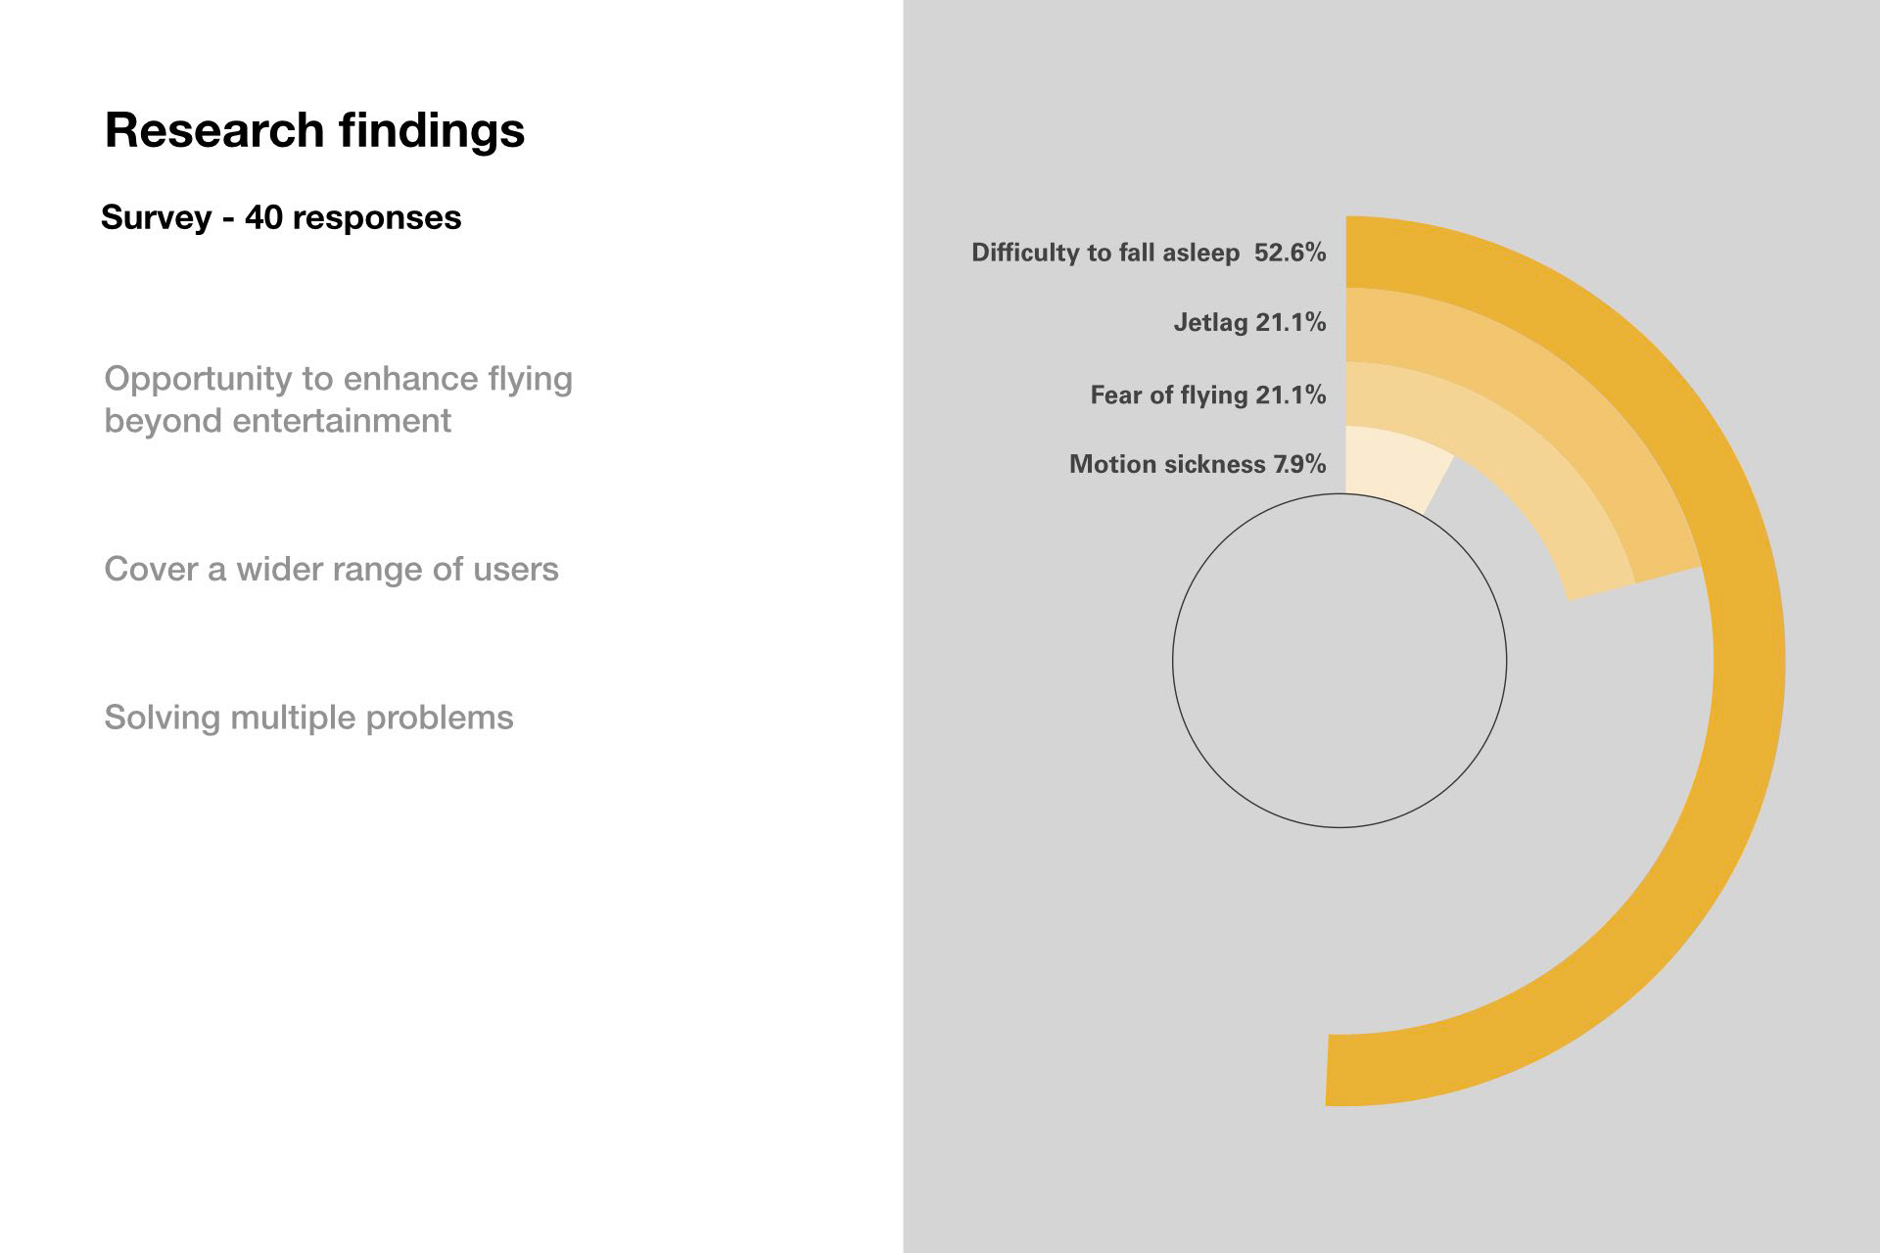
Task: Select the "Motion sickness" label text
Action: [x=1166, y=464]
